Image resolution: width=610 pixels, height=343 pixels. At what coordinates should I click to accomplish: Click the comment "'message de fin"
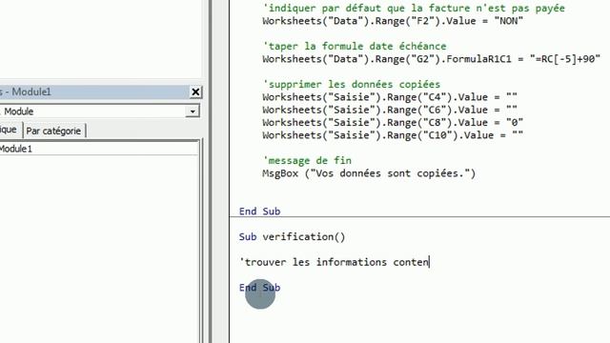[307, 161]
